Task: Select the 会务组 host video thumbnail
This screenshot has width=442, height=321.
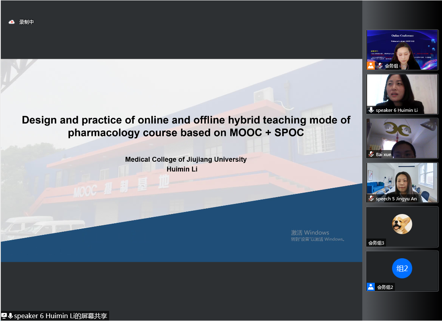Action: pyautogui.click(x=402, y=50)
